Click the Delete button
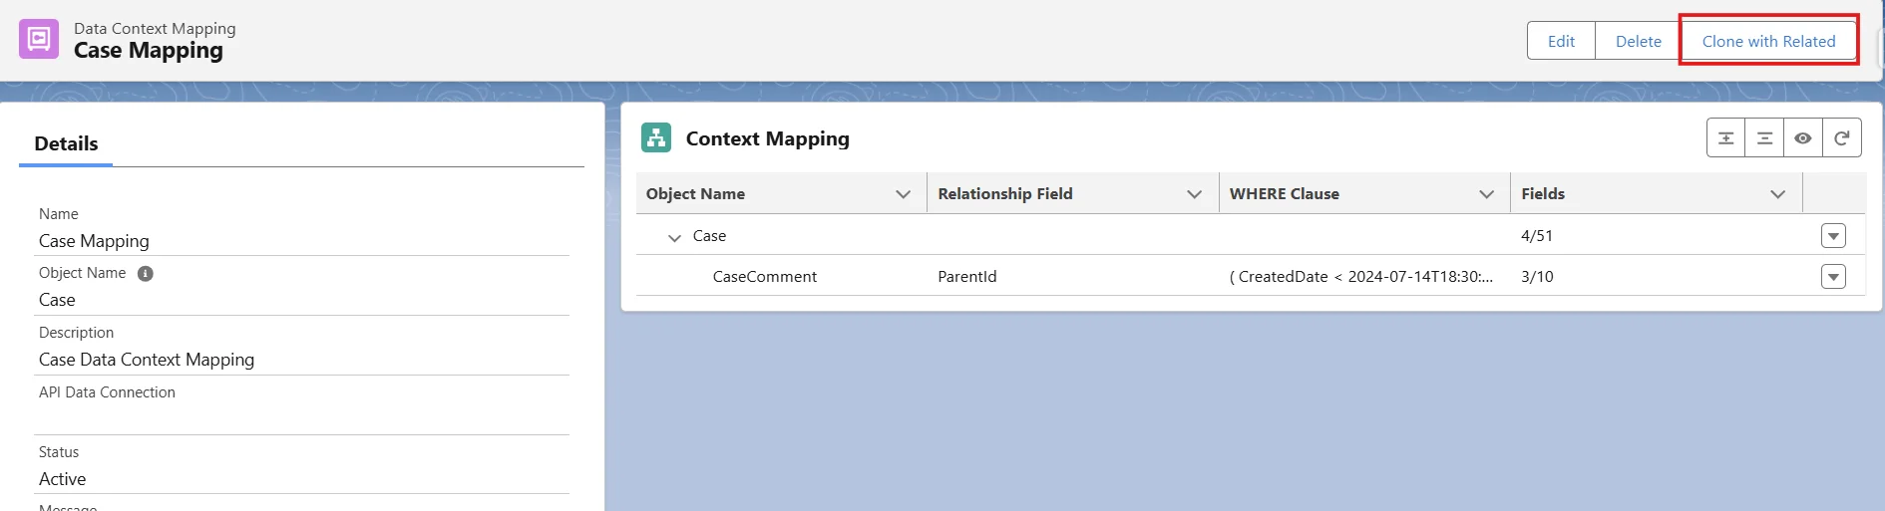The height and width of the screenshot is (511, 1885). (x=1638, y=41)
